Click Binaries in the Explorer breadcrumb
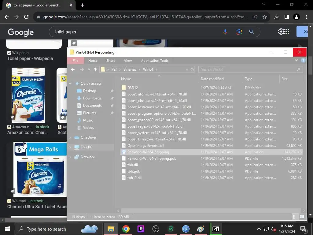 pos(130,69)
